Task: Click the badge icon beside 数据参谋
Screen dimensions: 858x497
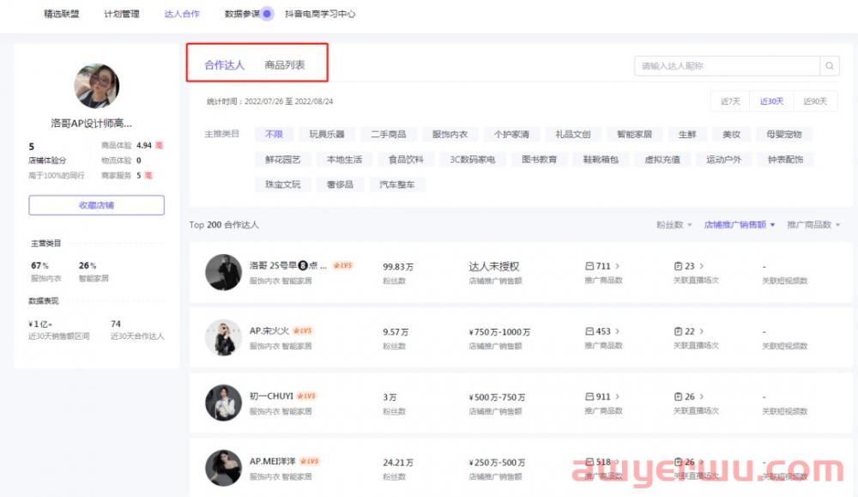Action: click(x=267, y=14)
